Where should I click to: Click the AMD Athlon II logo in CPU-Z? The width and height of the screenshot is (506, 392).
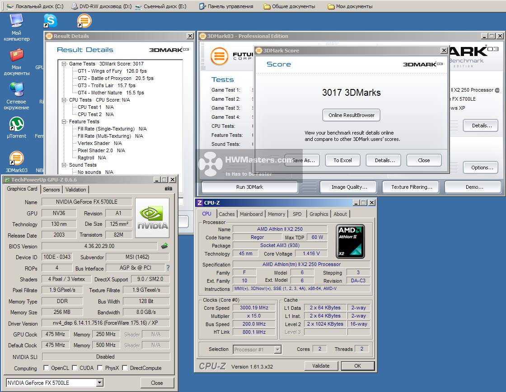tap(350, 241)
